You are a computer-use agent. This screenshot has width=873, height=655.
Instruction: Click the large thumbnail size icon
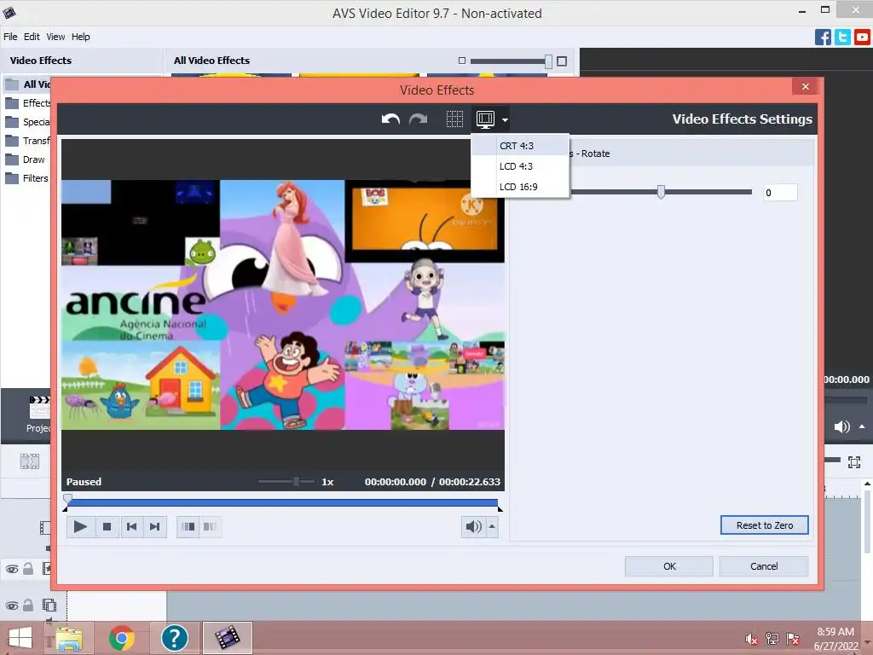pos(562,61)
